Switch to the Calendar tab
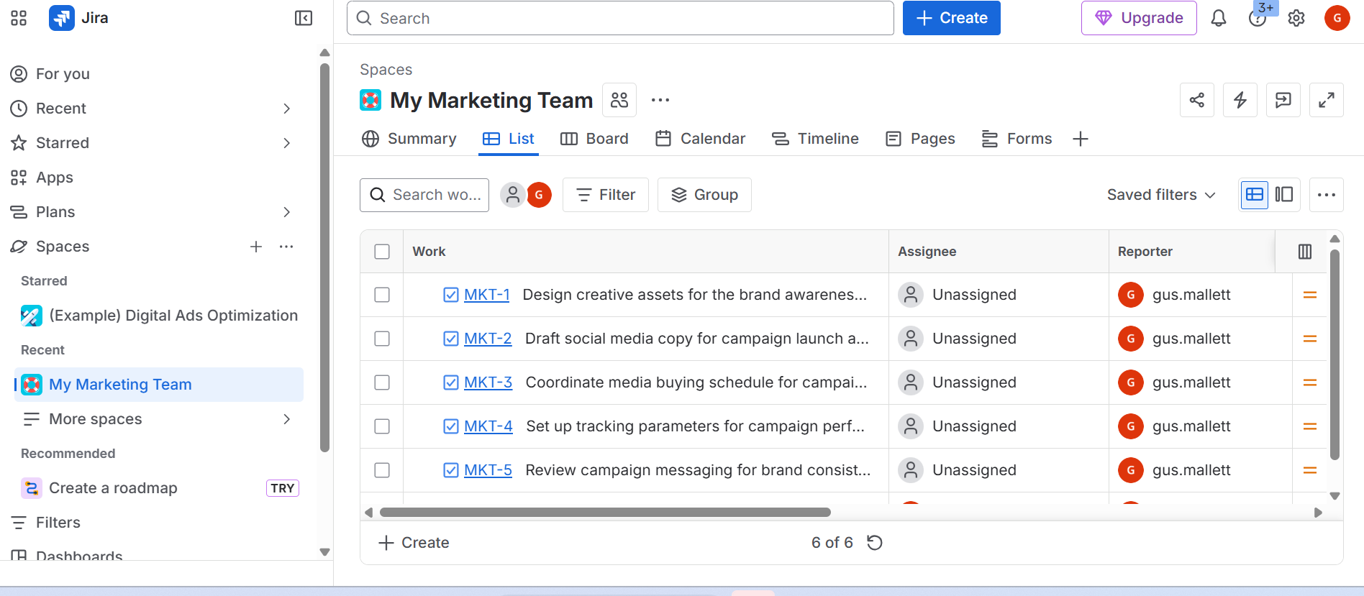This screenshot has width=1364, height=596. click(x=700, y=139)
